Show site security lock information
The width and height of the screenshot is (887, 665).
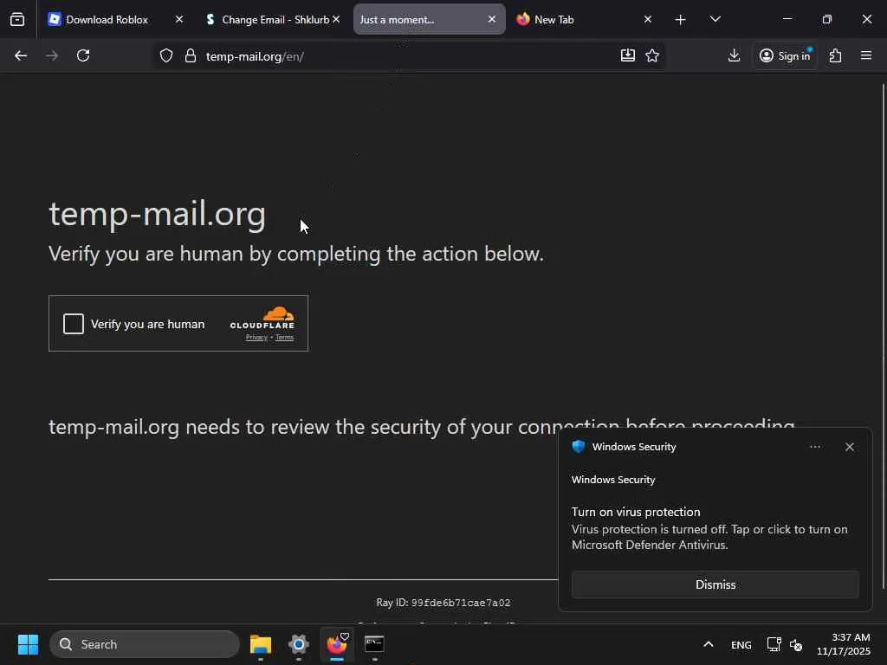[191, 56]
